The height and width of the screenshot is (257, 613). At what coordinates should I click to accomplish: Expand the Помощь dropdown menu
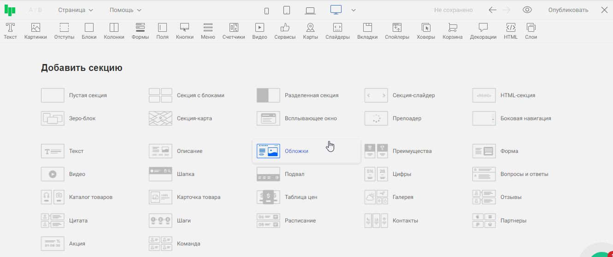point(125,10)
